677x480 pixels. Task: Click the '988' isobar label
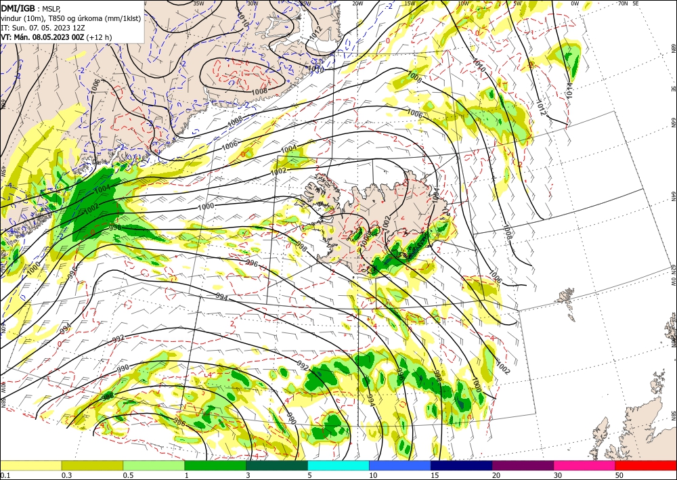[108, 397]
